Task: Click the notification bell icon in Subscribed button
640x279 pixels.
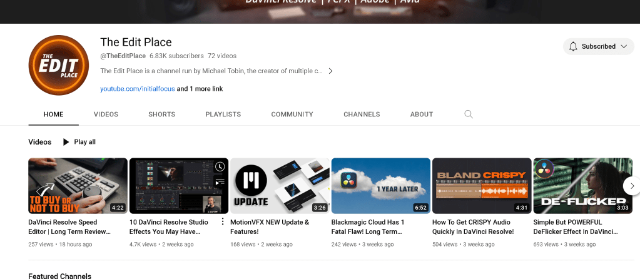Action: (x=573, y=46)
